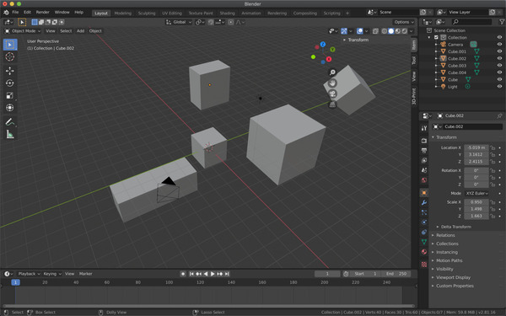Open the 3D-Print sidebar tab
Screen dimensions: 506x316
[x=414, y=96]
